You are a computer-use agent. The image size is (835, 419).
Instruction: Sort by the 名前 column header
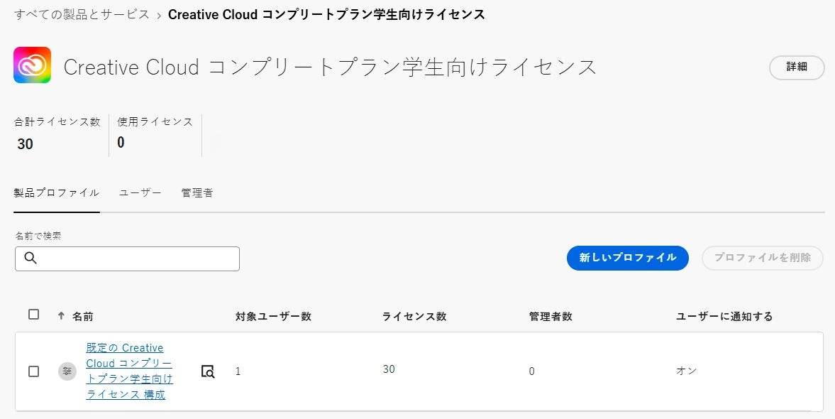(x=82, y=317)
